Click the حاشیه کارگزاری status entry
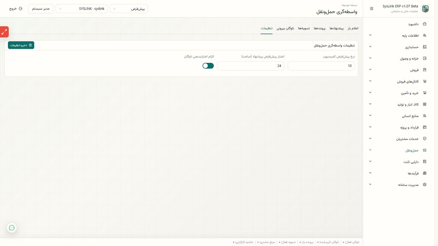The image size is (438, 246). tap(243, 242)
